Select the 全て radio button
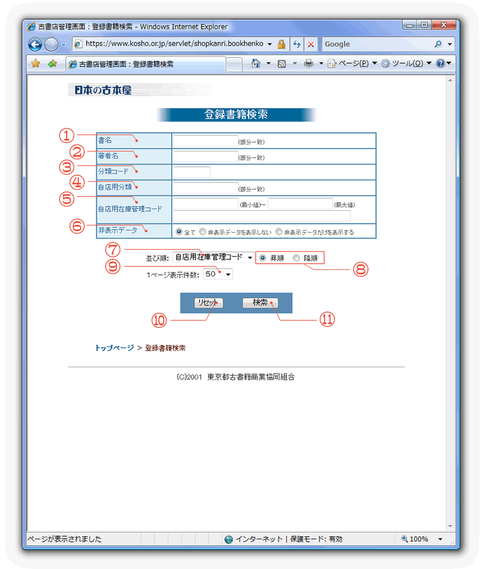 pyautogui.click(x=179, y=231)
